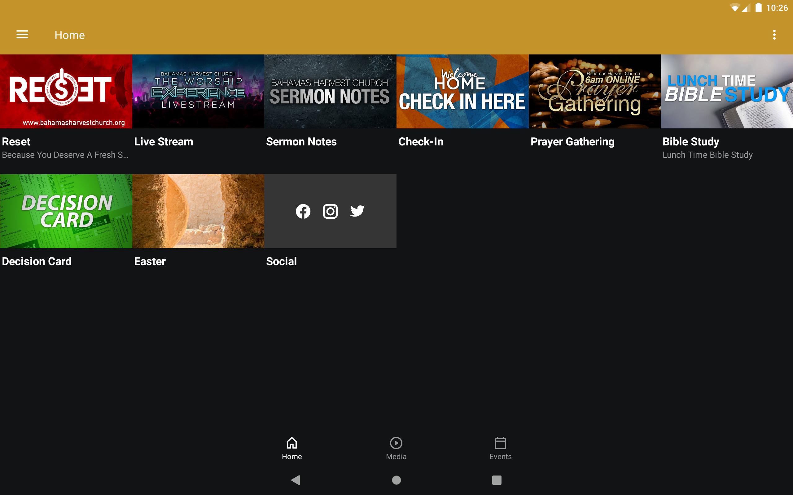Tap the Instagram icon in Social tile
Viewport: 793px width, 495px height.
click(330, 211)
